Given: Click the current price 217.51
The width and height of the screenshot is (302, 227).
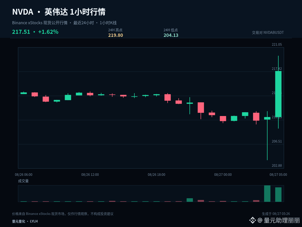Looking at the screenshot, I should pos(21,32).
